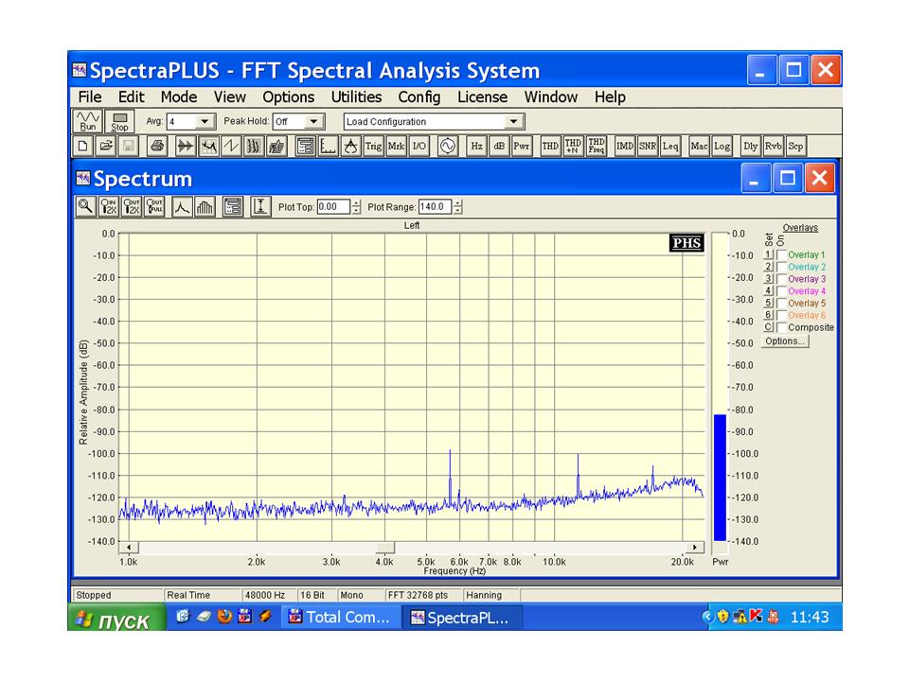
Task: Click the frequency scrollbar right arrow
Action: point(694,548)
